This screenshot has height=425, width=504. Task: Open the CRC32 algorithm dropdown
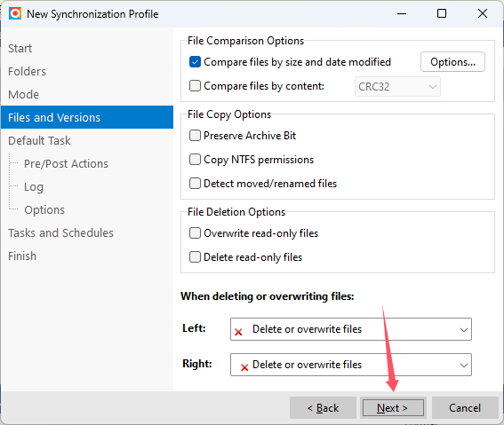tap(397, 87)
